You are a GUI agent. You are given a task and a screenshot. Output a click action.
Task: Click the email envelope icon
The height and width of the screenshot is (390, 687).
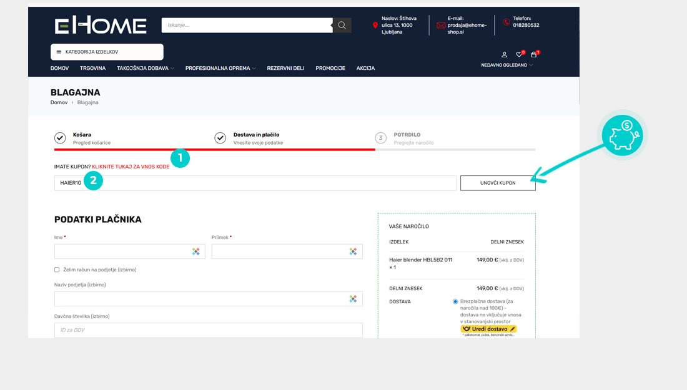pos(441,26)
